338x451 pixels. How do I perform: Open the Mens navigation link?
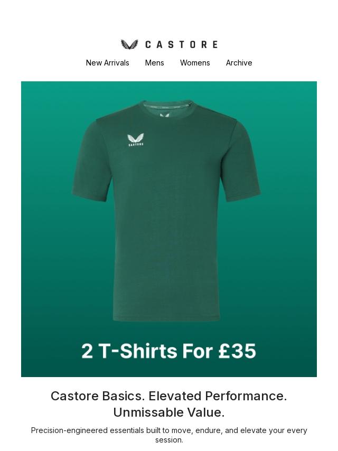point(154,63)
